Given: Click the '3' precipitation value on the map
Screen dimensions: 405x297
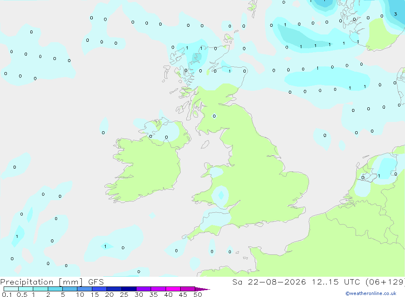Looking at the screenshot, I should click(x=395, y=14).
